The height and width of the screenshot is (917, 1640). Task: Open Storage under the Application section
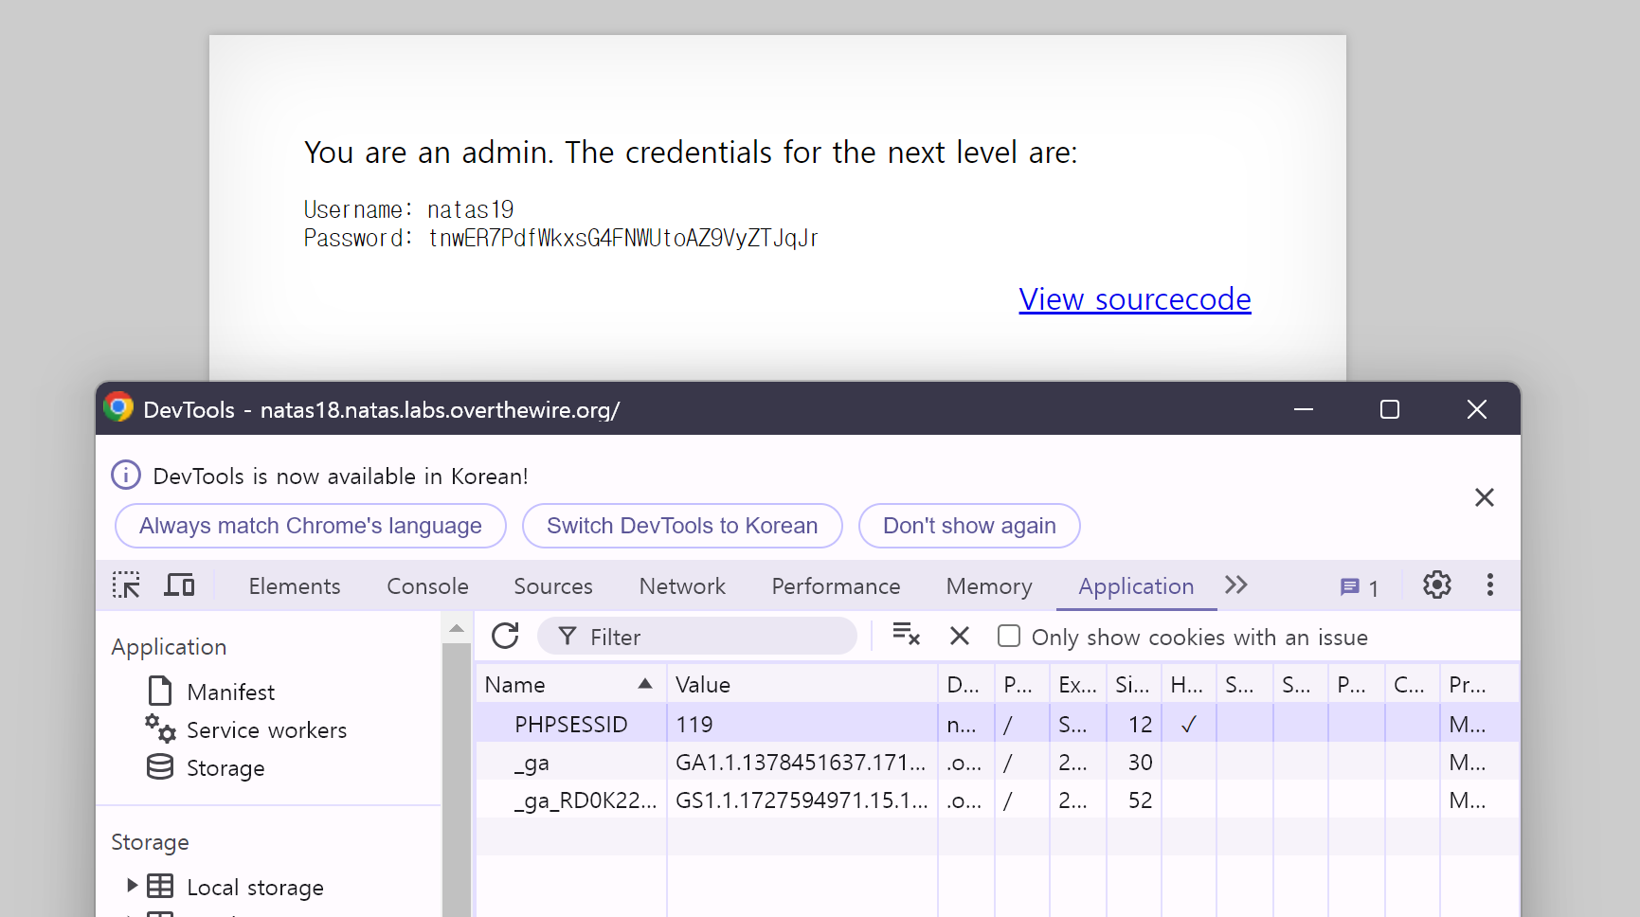(225, 768)
